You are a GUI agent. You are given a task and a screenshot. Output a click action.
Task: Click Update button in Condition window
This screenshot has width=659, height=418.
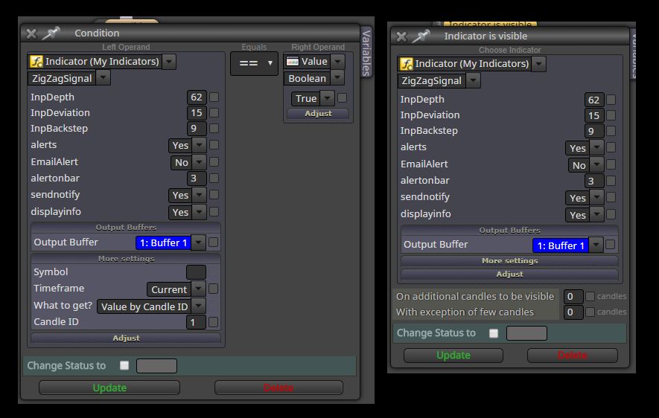tap(109, 388)
